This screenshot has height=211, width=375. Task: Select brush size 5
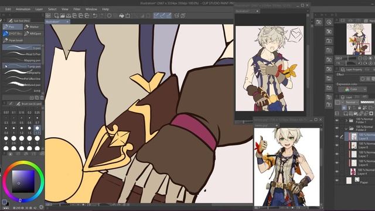click(x=37, y=140)
